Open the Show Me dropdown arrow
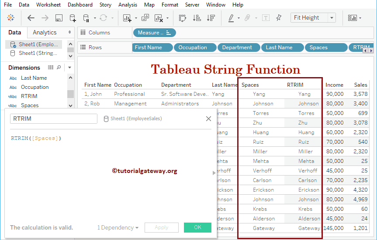Image resolution: width=377 pixels, height=240 pixels. (x=360, y=18)
